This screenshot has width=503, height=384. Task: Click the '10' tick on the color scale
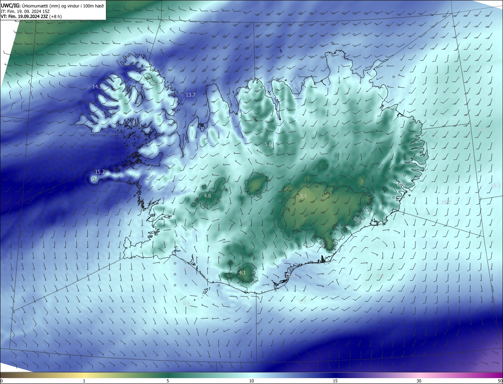(251, 381)
